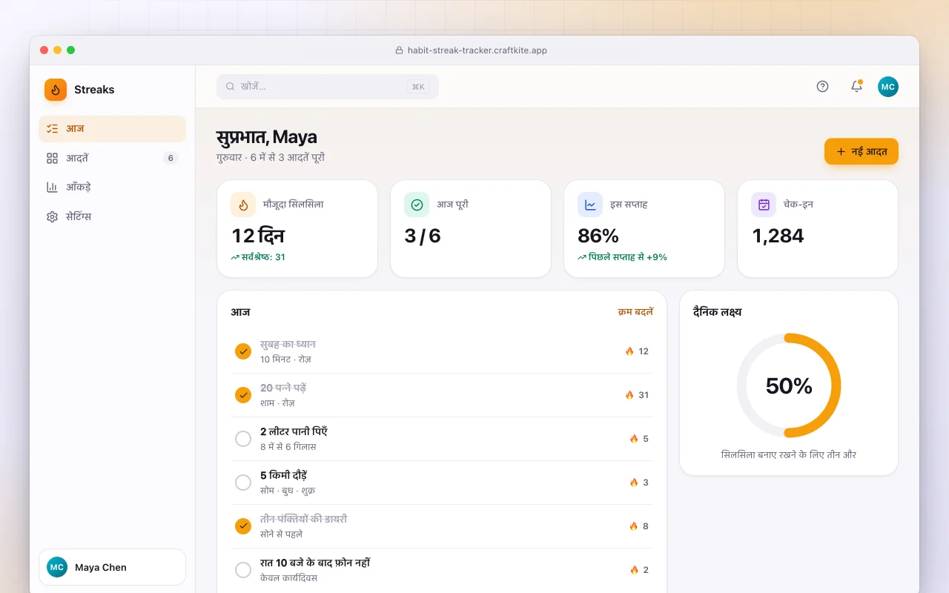
Task: Click the checkmark icon on आज पूरी card
Action: 417,205
